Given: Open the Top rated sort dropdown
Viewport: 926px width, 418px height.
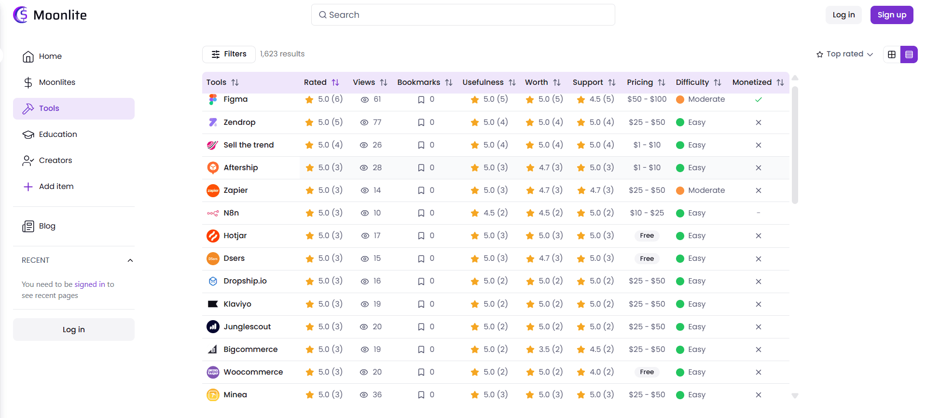Looking at the screenshot, I should [x=844, y=54].
